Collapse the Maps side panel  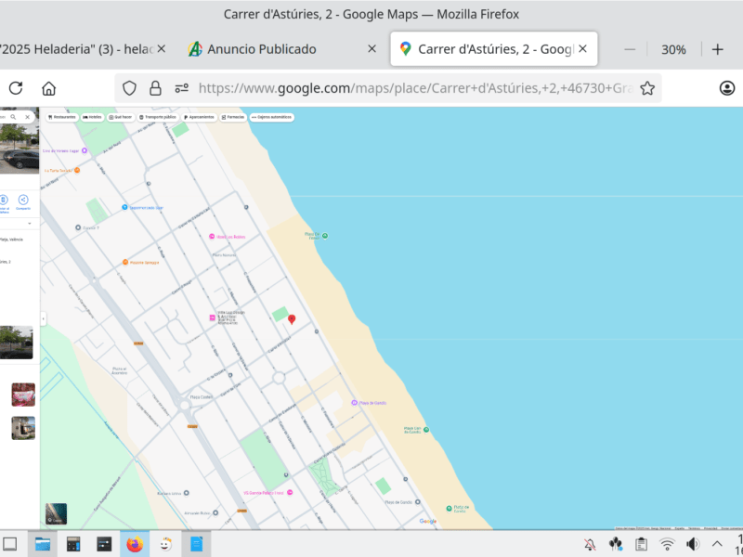[x=43, y=318]
